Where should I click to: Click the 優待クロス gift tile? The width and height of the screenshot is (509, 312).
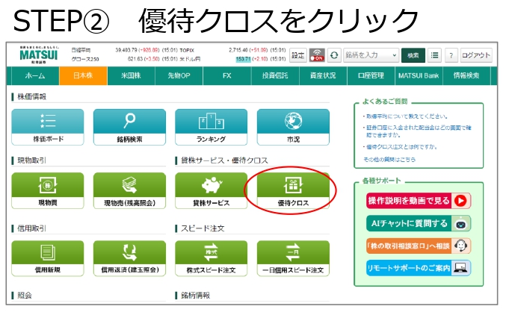293,190
